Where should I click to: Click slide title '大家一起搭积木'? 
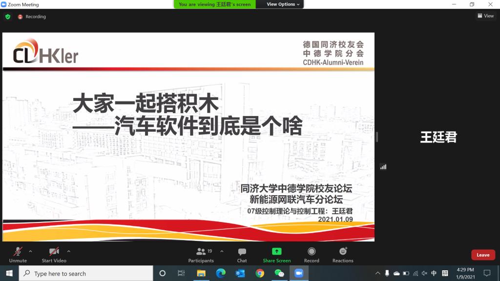click(146, 103)
